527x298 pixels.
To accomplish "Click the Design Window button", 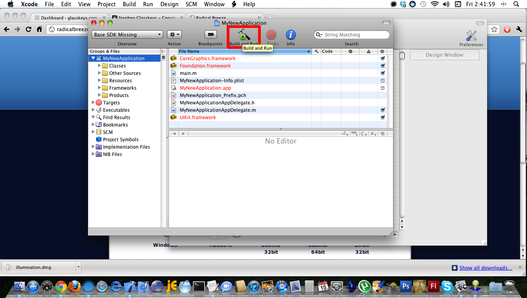I will pyautogui.click(x=444, y=55).
